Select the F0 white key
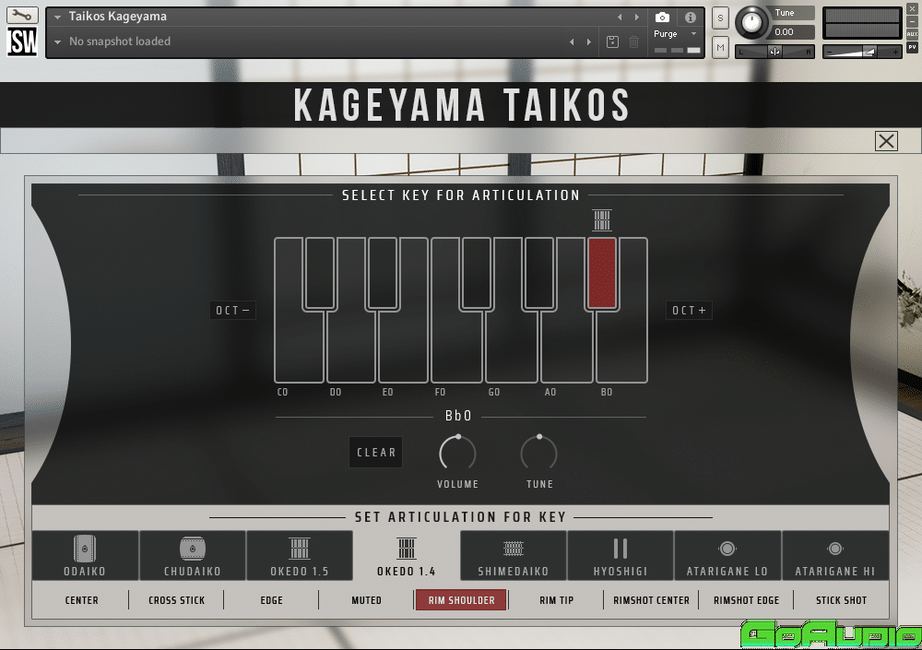 coord(456,347)
